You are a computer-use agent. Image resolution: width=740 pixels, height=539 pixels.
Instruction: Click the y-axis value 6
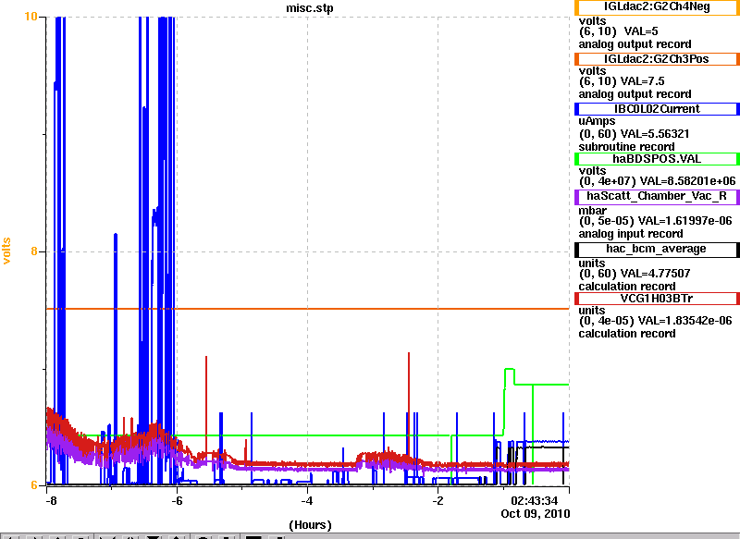[34, 484]
